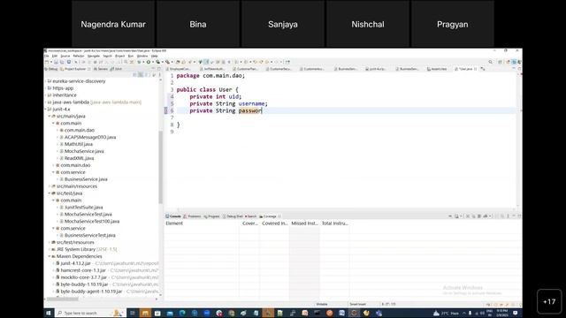Open the taskbar notification center icon

[x=516, y=313]
